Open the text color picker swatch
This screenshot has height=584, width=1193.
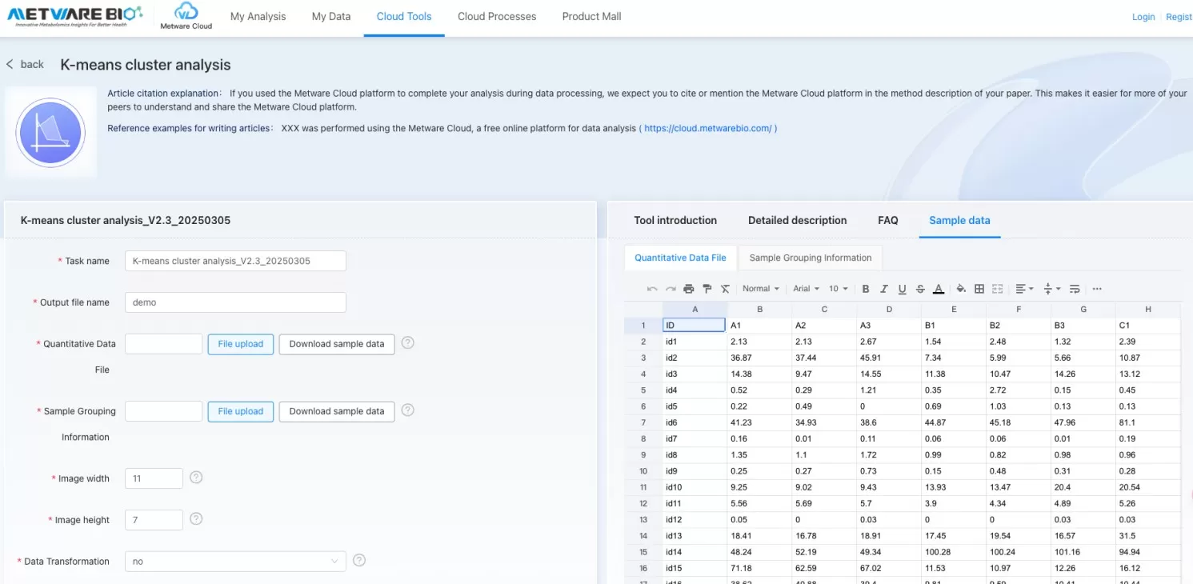click(x=939, y=289)
